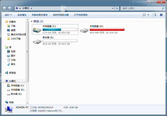Open the help question mark icon

pyautogui.click(x=161, y=15)
